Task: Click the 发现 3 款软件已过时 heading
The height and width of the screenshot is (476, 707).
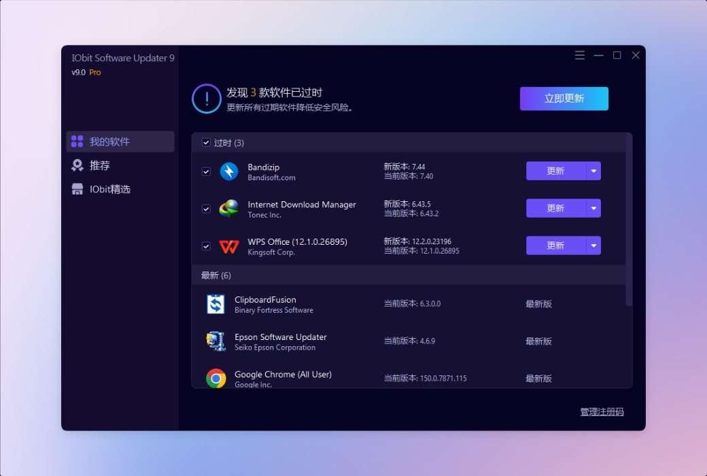Action: (274, 92)
